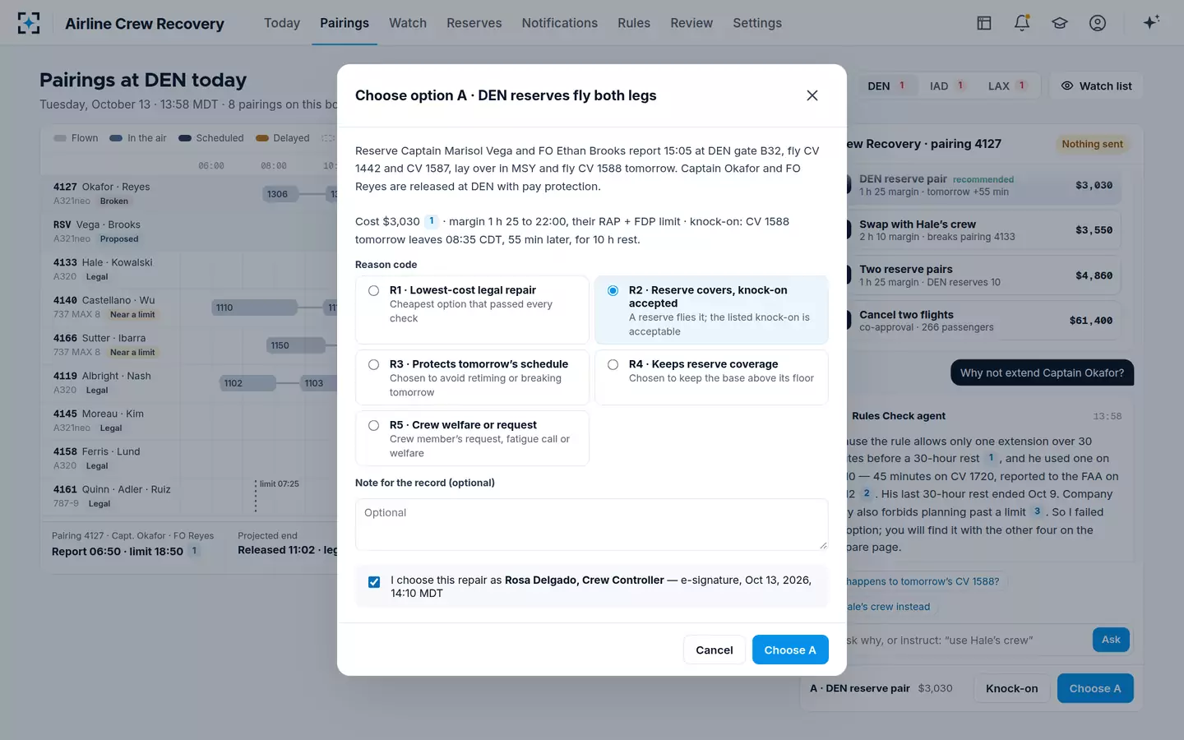Click the eye icon in Watch list
The height and width of the screenshot is (740, 1184).
1067,86
